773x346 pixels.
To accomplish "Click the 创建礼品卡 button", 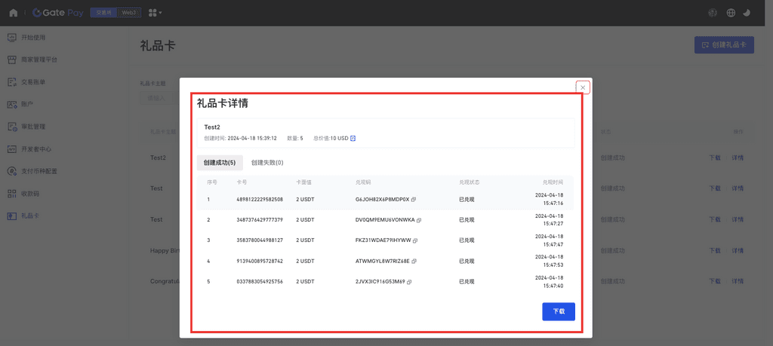I will 724,44.
